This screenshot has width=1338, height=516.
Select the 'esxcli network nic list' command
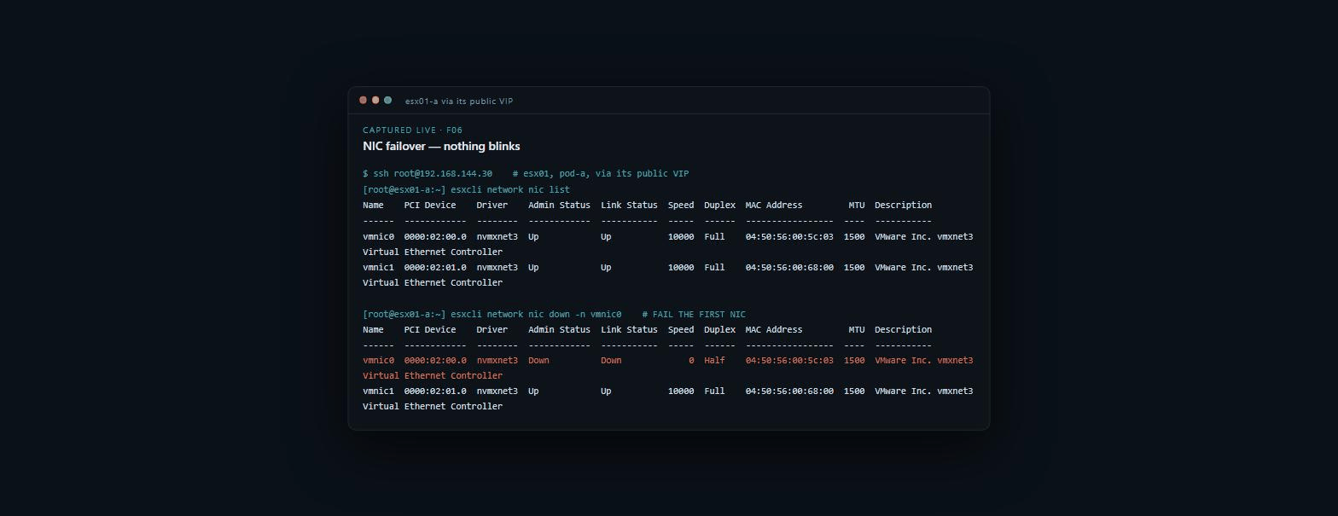tap(510, 189)
